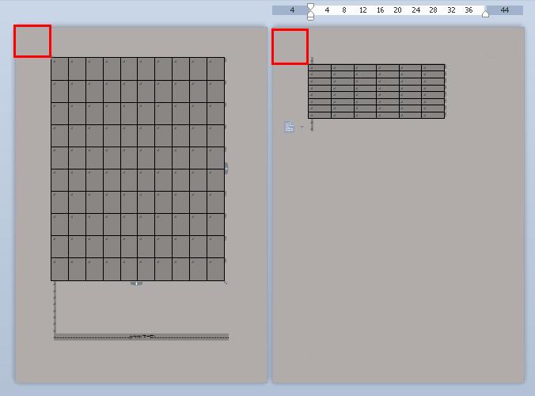Screen dimensions: 535x396
Task: Click ruler mark 8
Action: pos(344,10)
